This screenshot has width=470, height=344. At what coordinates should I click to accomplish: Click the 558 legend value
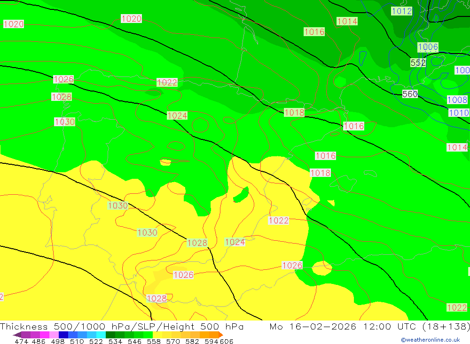point(154,341)
